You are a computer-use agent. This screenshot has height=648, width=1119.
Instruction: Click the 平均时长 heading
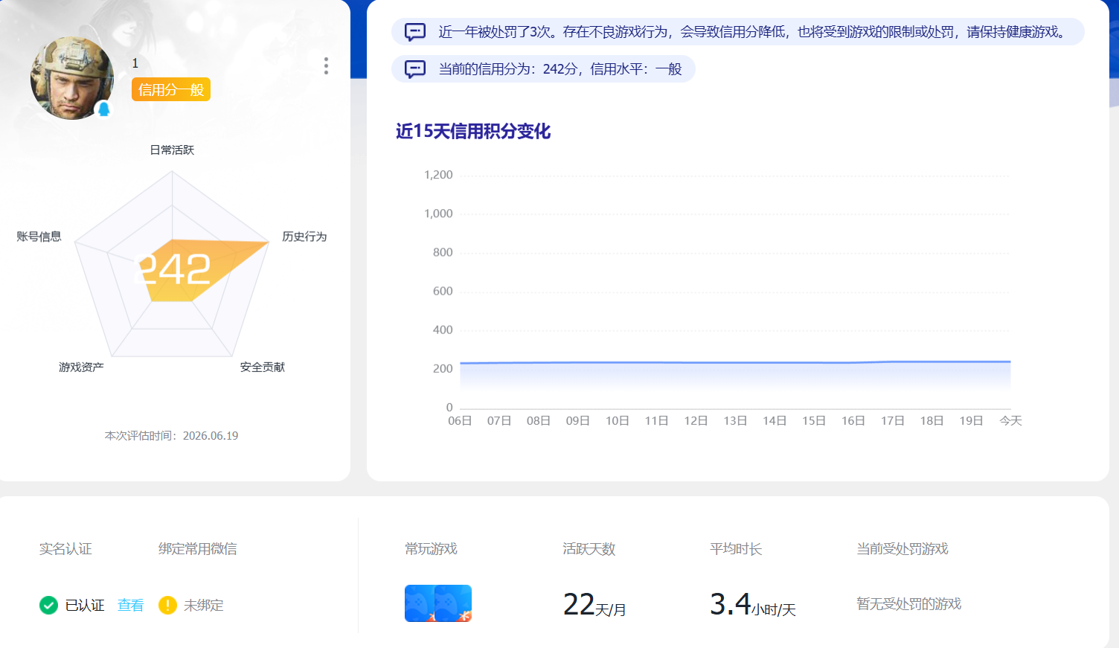pos(736,548)
